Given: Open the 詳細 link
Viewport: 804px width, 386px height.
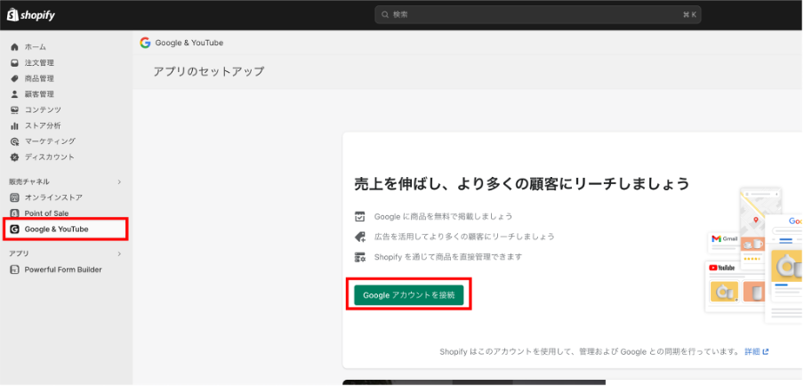Looking at the screenshot, I should click(752, 351).
